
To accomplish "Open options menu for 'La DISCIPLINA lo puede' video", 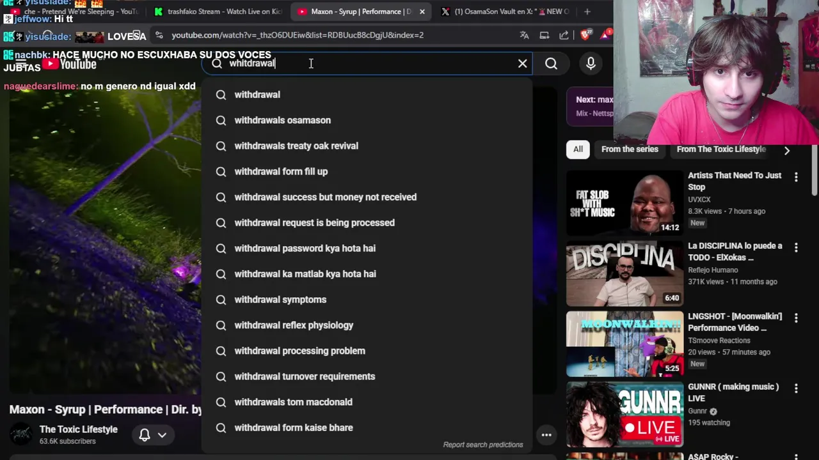I will click(x=796, y=247).
